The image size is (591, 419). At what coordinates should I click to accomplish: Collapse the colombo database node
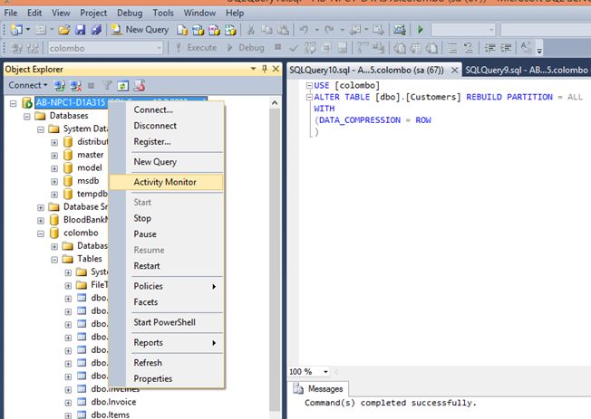click(x=41, y=233)
